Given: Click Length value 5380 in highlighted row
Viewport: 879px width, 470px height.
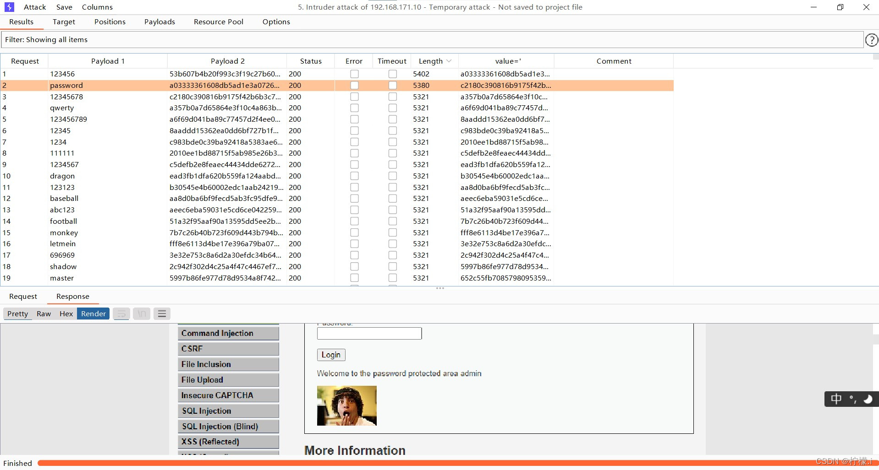Looking at the screenshot, I should pyautogui.click(x=421, y=85).
